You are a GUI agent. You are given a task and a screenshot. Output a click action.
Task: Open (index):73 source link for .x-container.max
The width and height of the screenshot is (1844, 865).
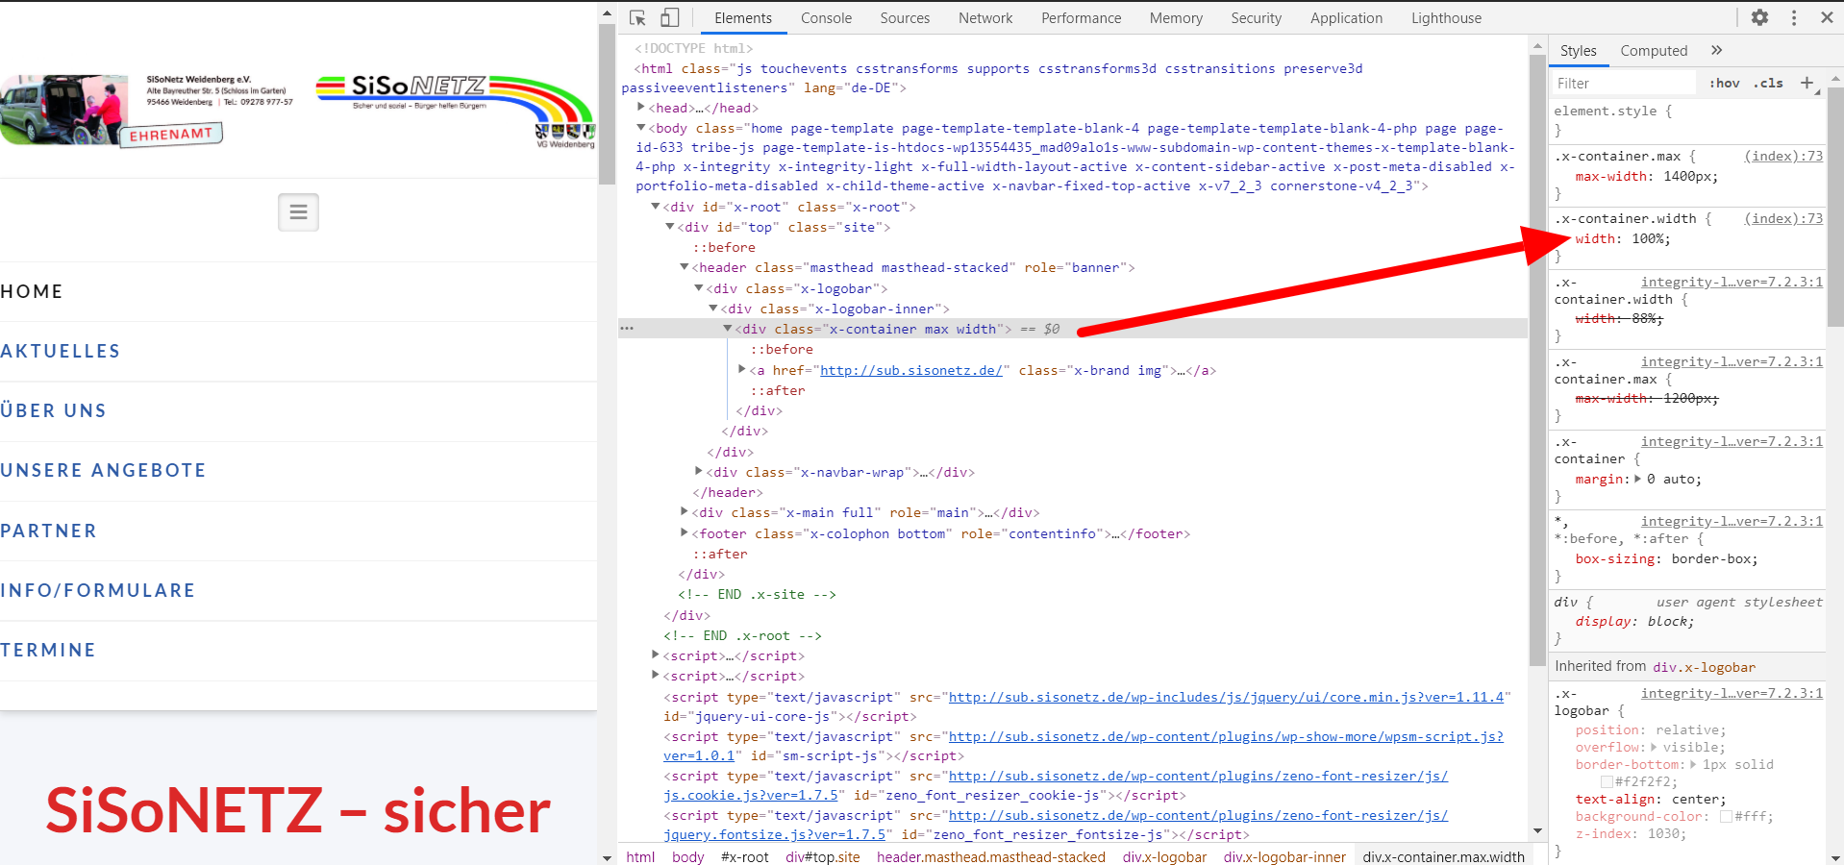tap(1783, 156)
